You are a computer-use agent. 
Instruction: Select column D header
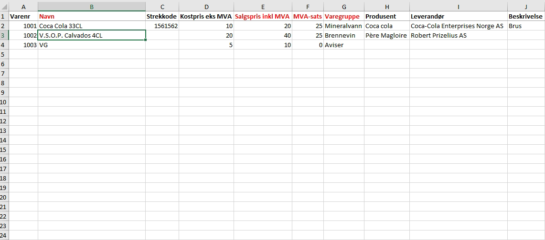(x=206, y=7)
